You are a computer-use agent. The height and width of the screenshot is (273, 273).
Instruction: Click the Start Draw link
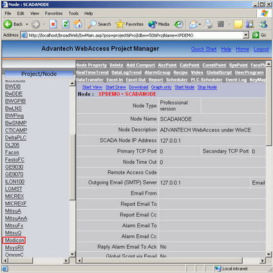click(x=115, y=87)
